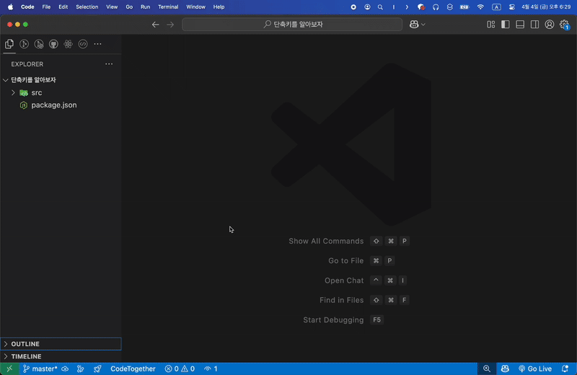Open Accounts icon in title bar
Image resolution: width=577 pixels, height=375 pixels.
(550, 25)
